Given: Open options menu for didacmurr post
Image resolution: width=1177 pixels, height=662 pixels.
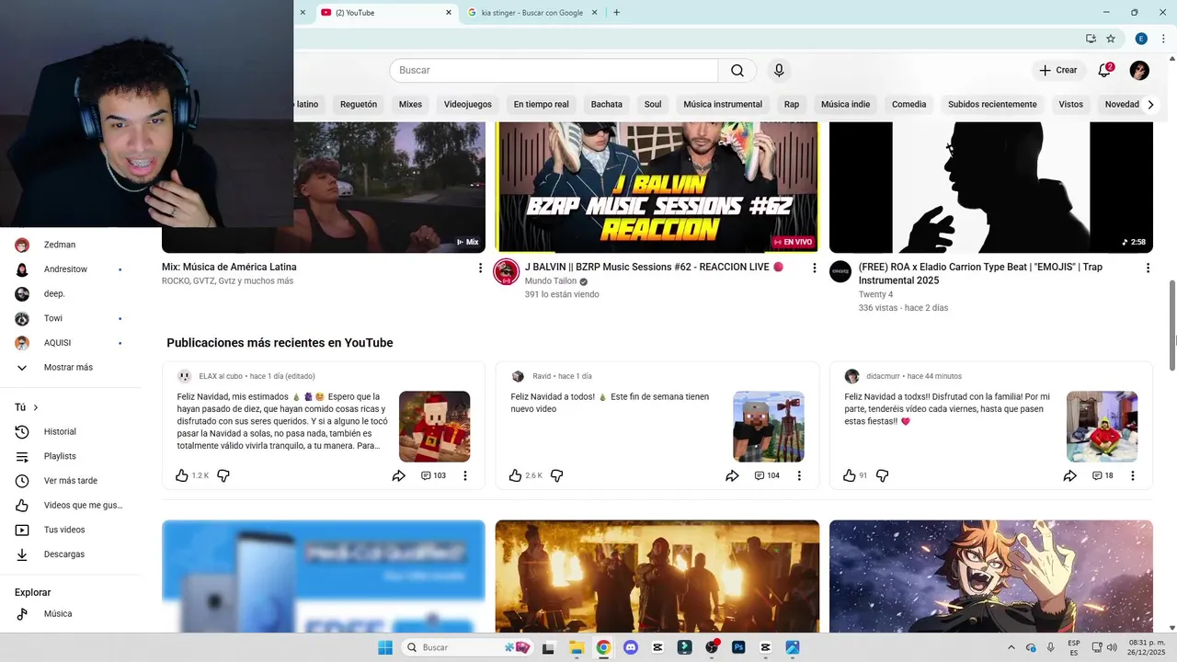Looking at the screenshot, I should click(x=1133, y=475).
